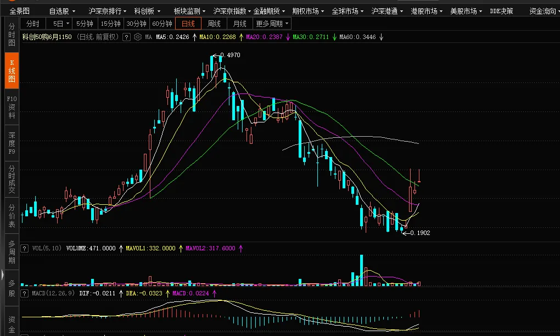
Task: Click the MA30:0.2711 value
Action: point(311,37)
